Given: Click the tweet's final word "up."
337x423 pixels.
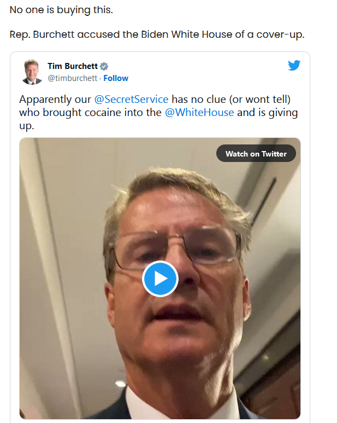Looking at the screenshot, I should (27, 126).
